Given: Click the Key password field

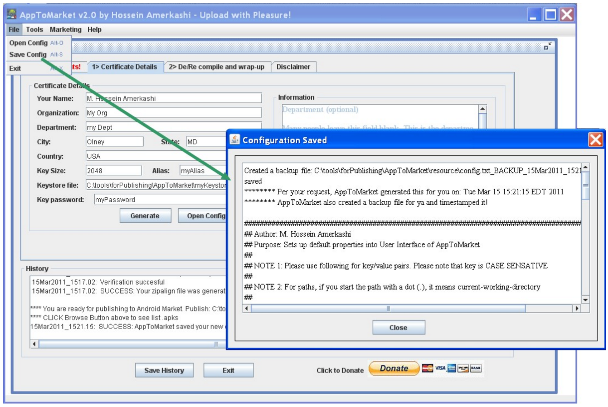Looking at the screenshot, I should (x=161, y=200).
